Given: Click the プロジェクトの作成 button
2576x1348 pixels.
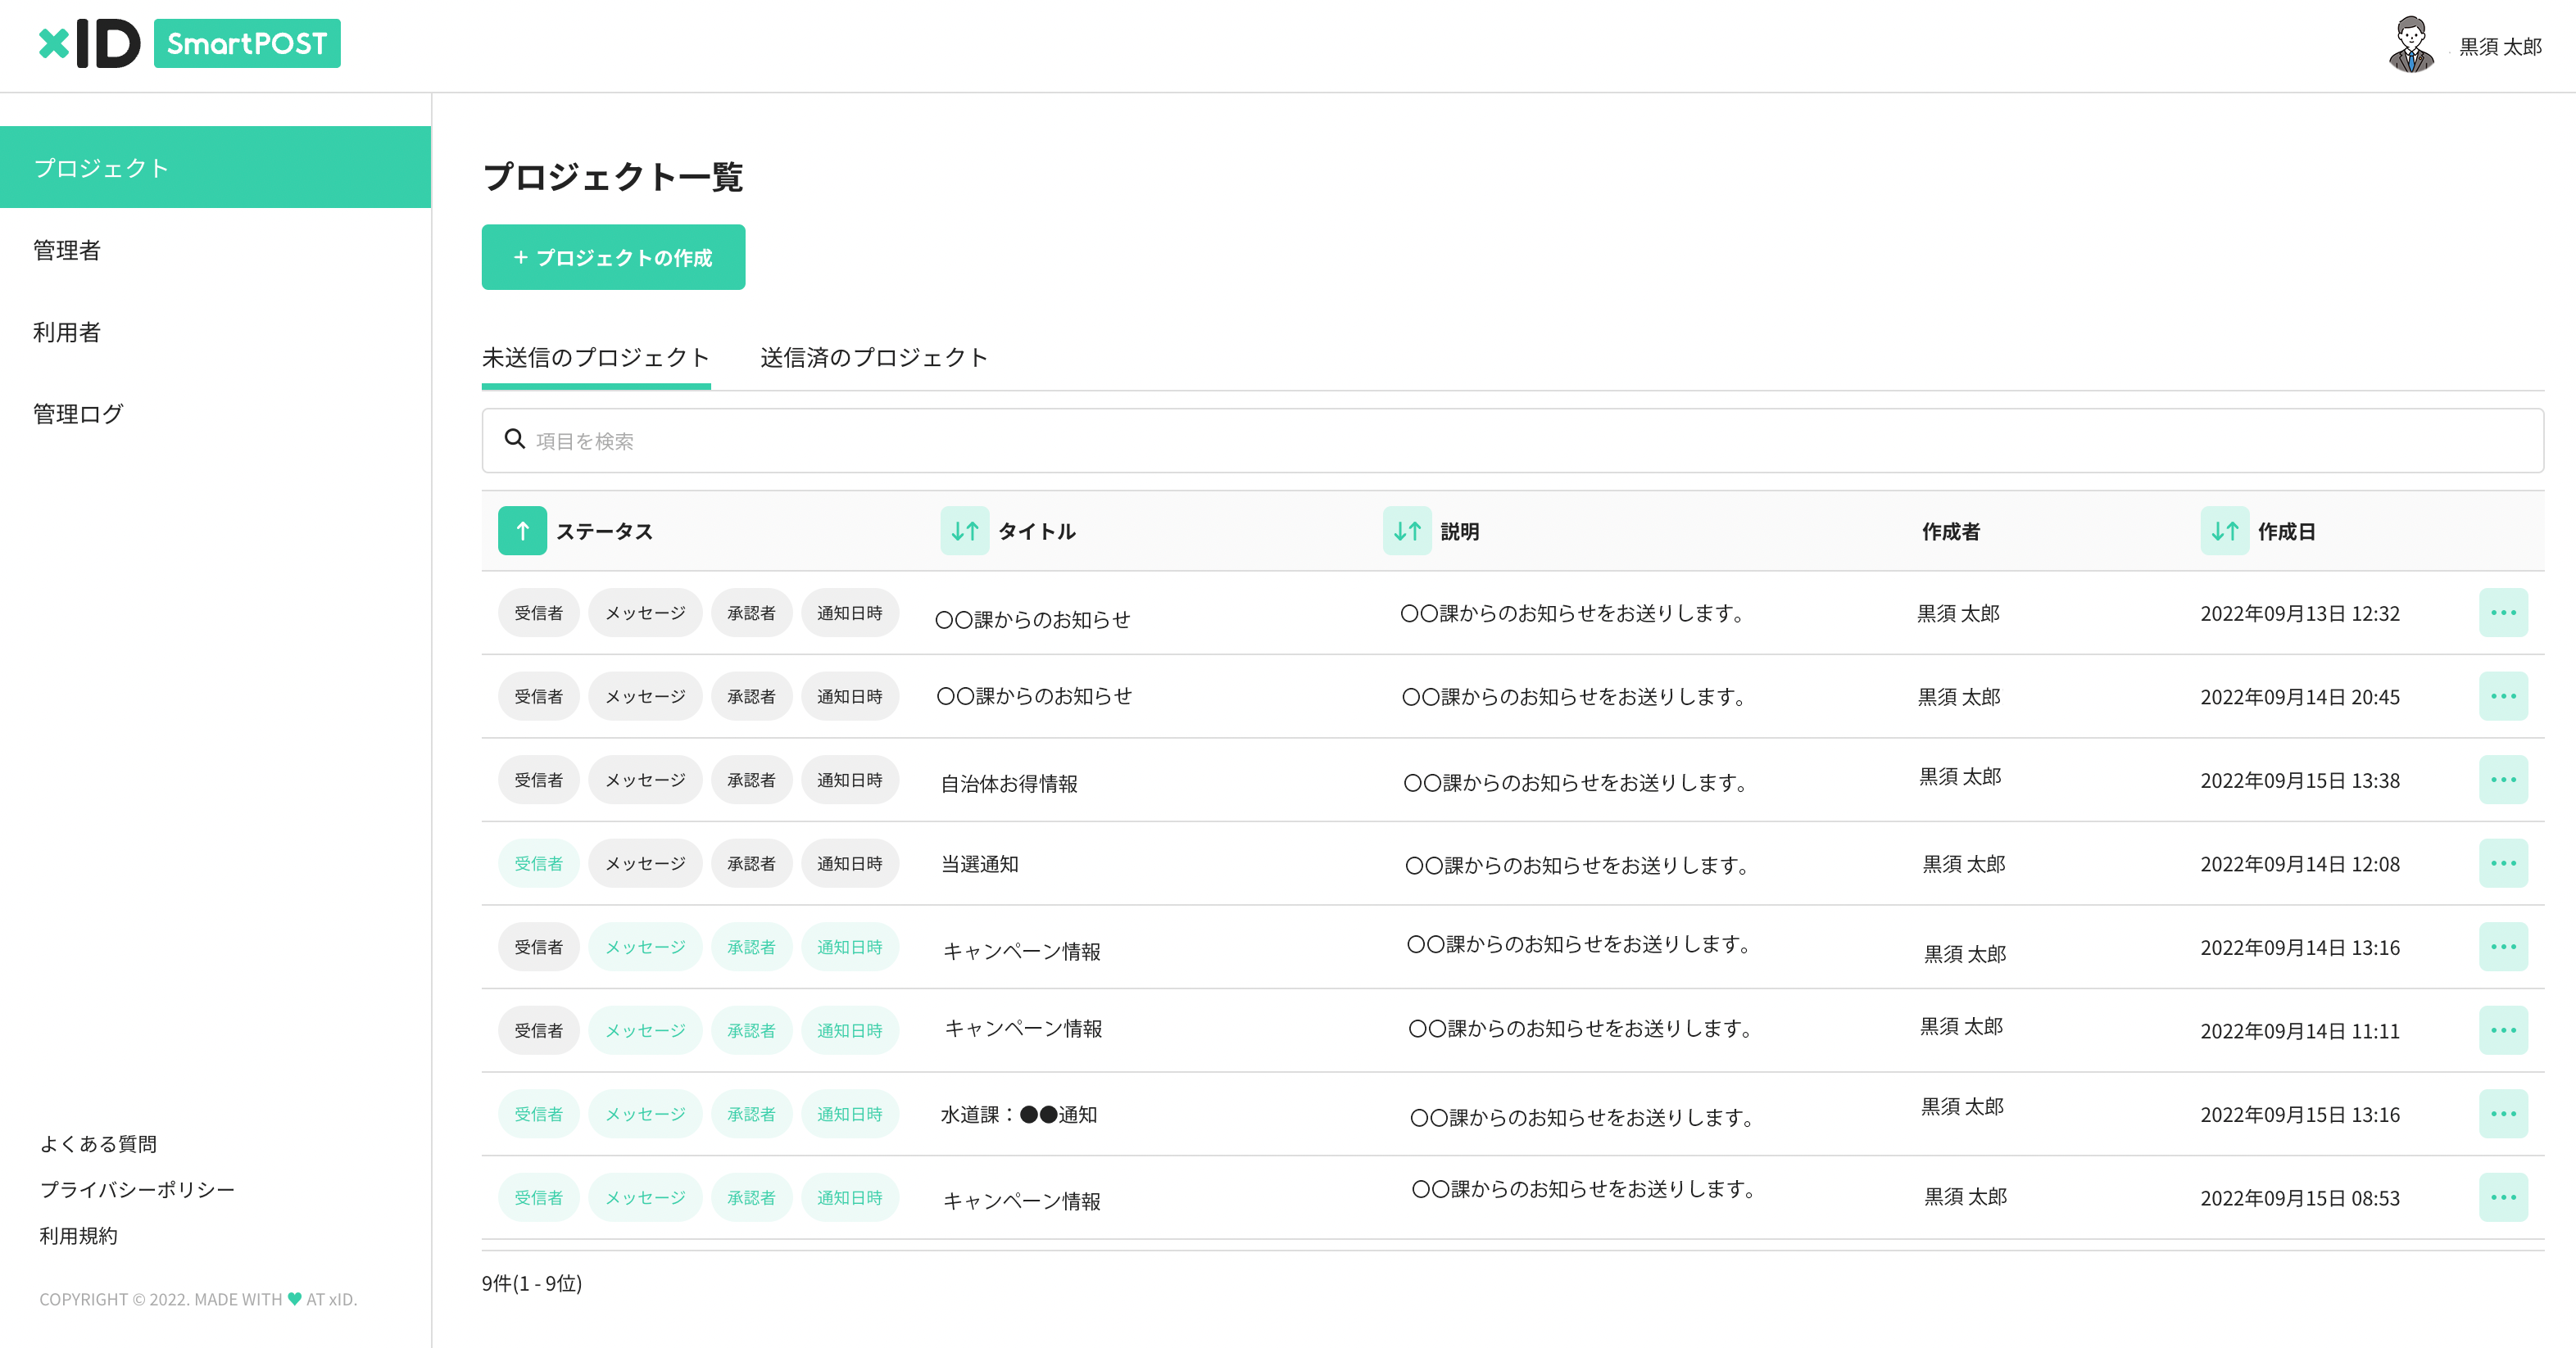Looking at the screenshot, I should pos(613,258).
